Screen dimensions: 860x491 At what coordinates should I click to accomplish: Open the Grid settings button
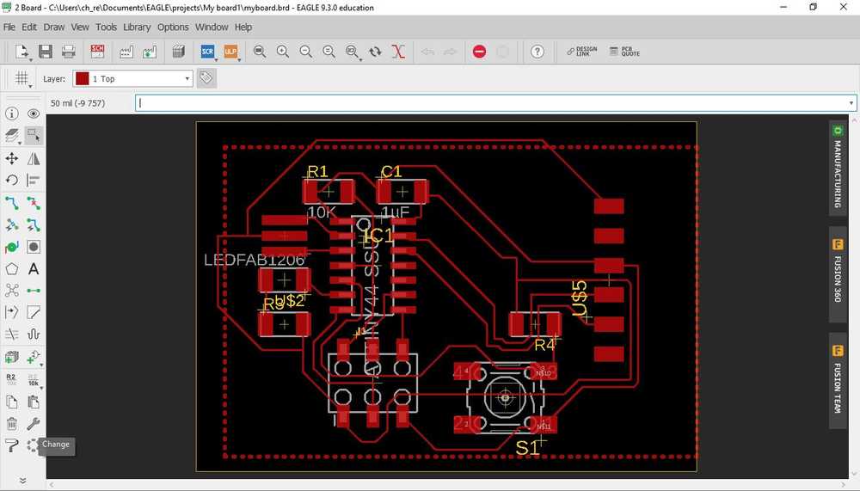coord(22,78)
